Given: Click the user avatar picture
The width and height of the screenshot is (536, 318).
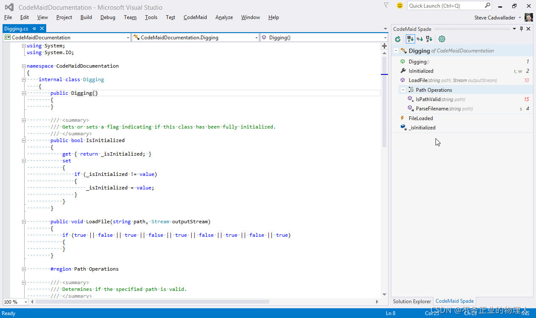Looking at the screenshot, I should tap(529, 17).
